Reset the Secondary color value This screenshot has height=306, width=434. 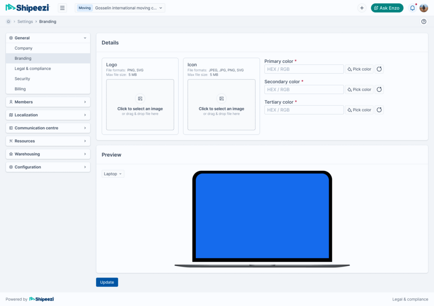click(379, 90)
